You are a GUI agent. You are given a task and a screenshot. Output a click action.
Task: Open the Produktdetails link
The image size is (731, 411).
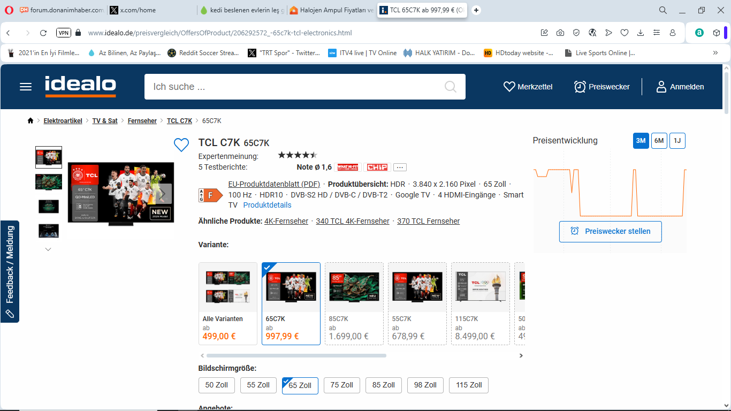pos(267,205)
